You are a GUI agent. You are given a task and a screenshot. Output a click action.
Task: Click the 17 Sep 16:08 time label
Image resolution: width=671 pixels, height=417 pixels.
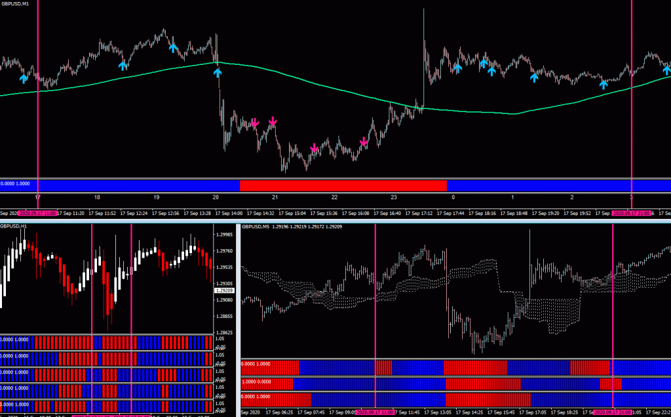tap(356, 213)
